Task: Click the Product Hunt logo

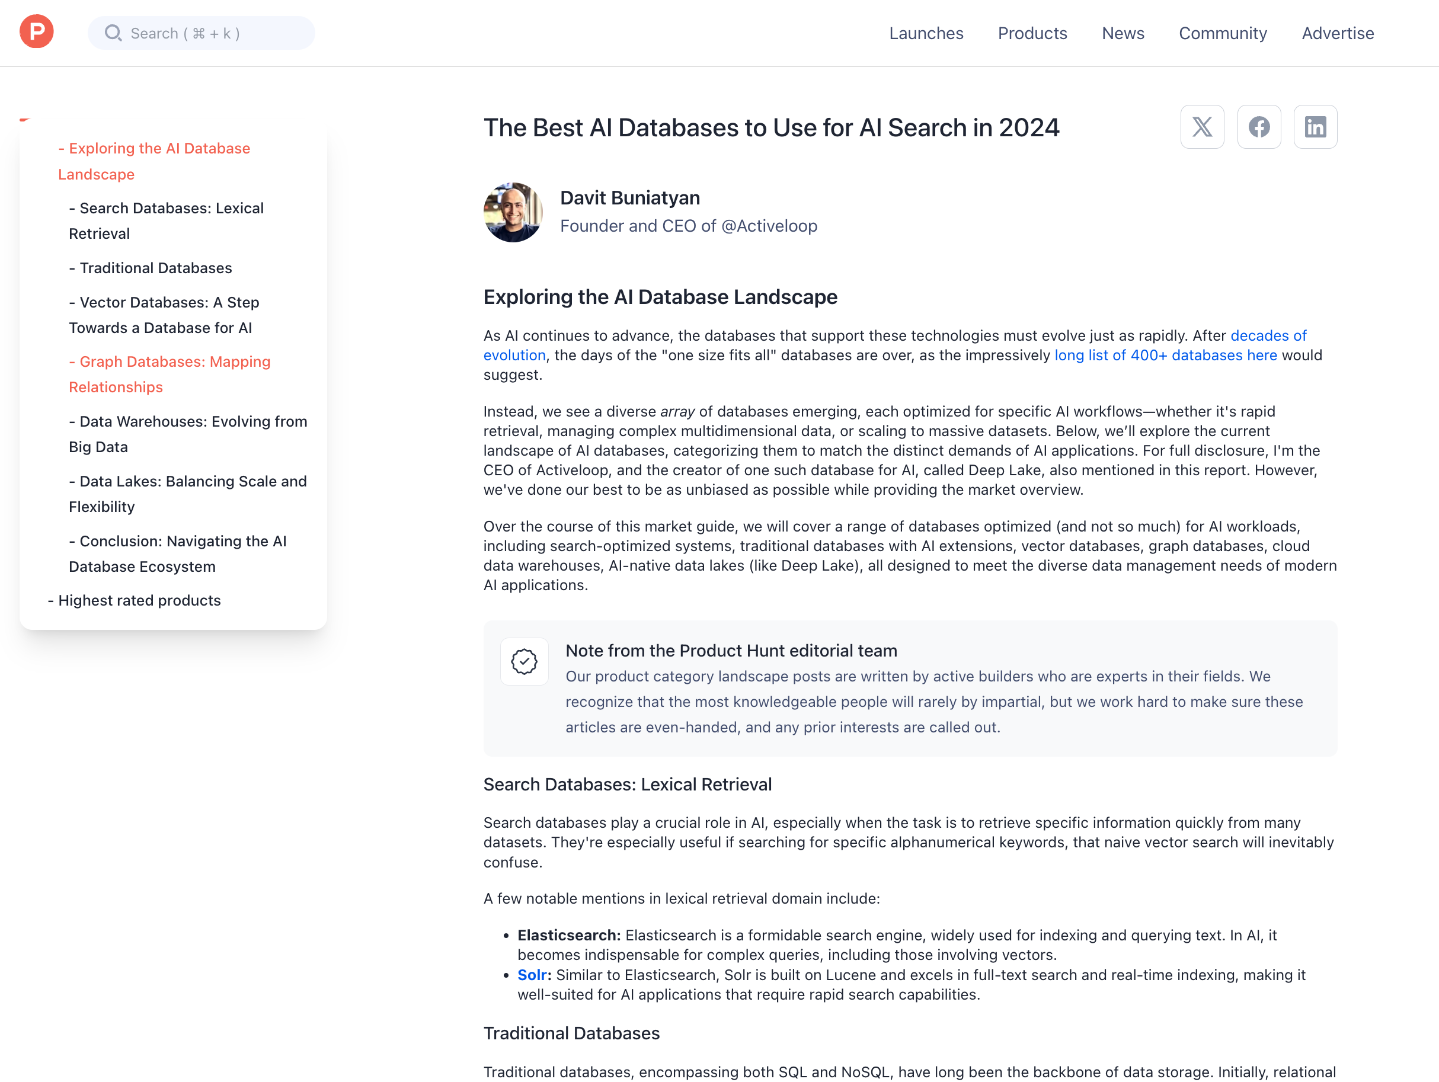Action: point(36,32)
